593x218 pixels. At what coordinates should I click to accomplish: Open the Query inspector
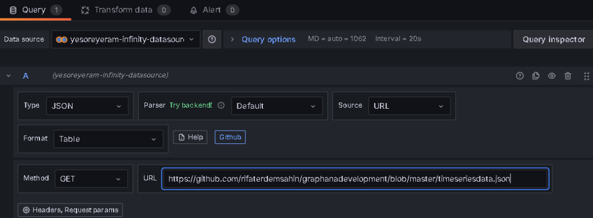(x=554, y=39)
